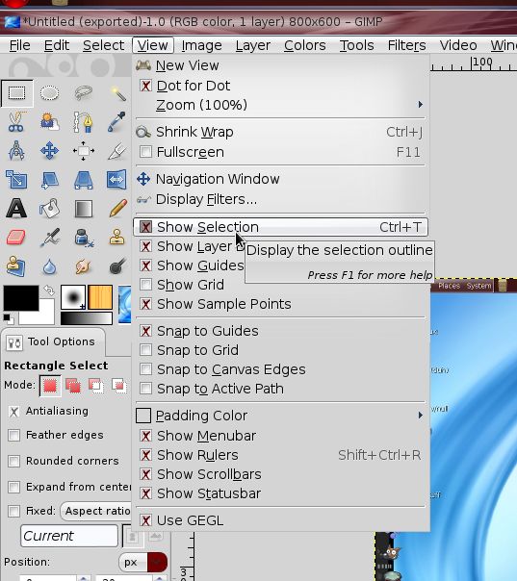Image resolution: width=517 pixels, height=581 pixels.
Task: Select the Smudge finger tool
Action: coord(83,266)
